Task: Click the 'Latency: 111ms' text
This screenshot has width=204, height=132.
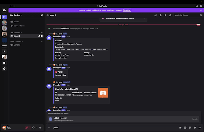Action: (x=61, y=75)
